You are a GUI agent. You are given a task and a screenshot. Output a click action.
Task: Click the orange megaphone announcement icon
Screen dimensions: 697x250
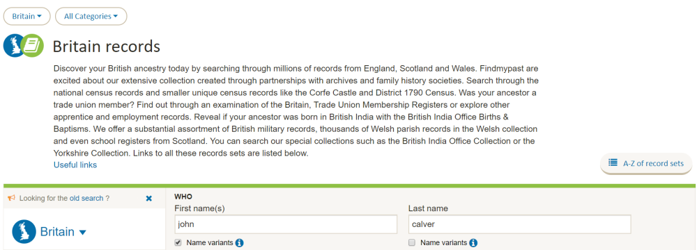12,198
